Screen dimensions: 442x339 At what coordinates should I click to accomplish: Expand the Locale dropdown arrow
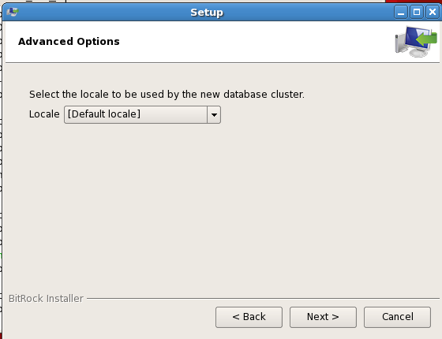[214, 114]
